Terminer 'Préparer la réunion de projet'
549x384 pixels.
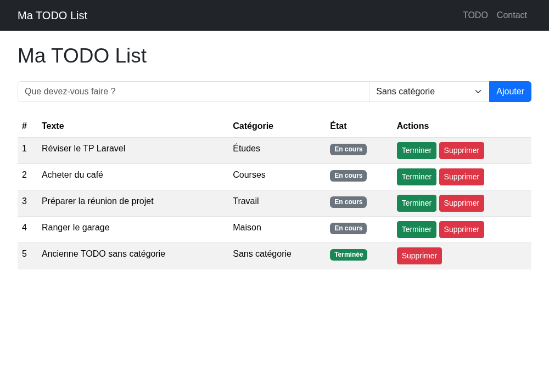click(x=417, y=203)
